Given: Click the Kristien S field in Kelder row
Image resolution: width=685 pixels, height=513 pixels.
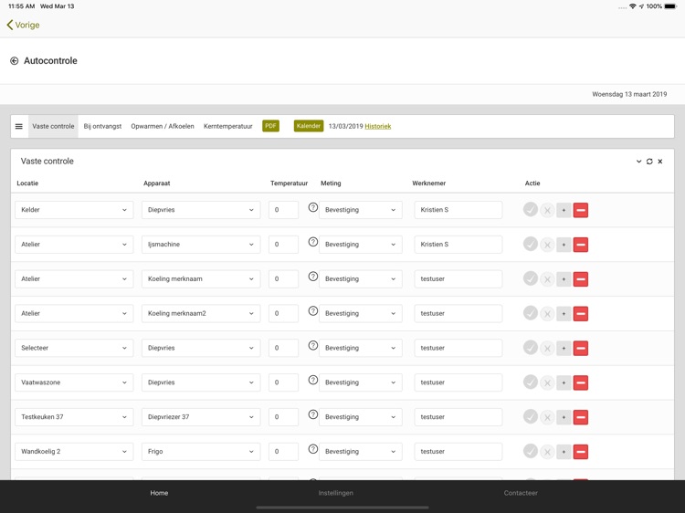Looking at the screenshot, I should (458, 210).
